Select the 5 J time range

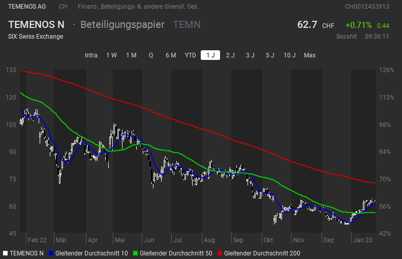[x=270, y=55]
